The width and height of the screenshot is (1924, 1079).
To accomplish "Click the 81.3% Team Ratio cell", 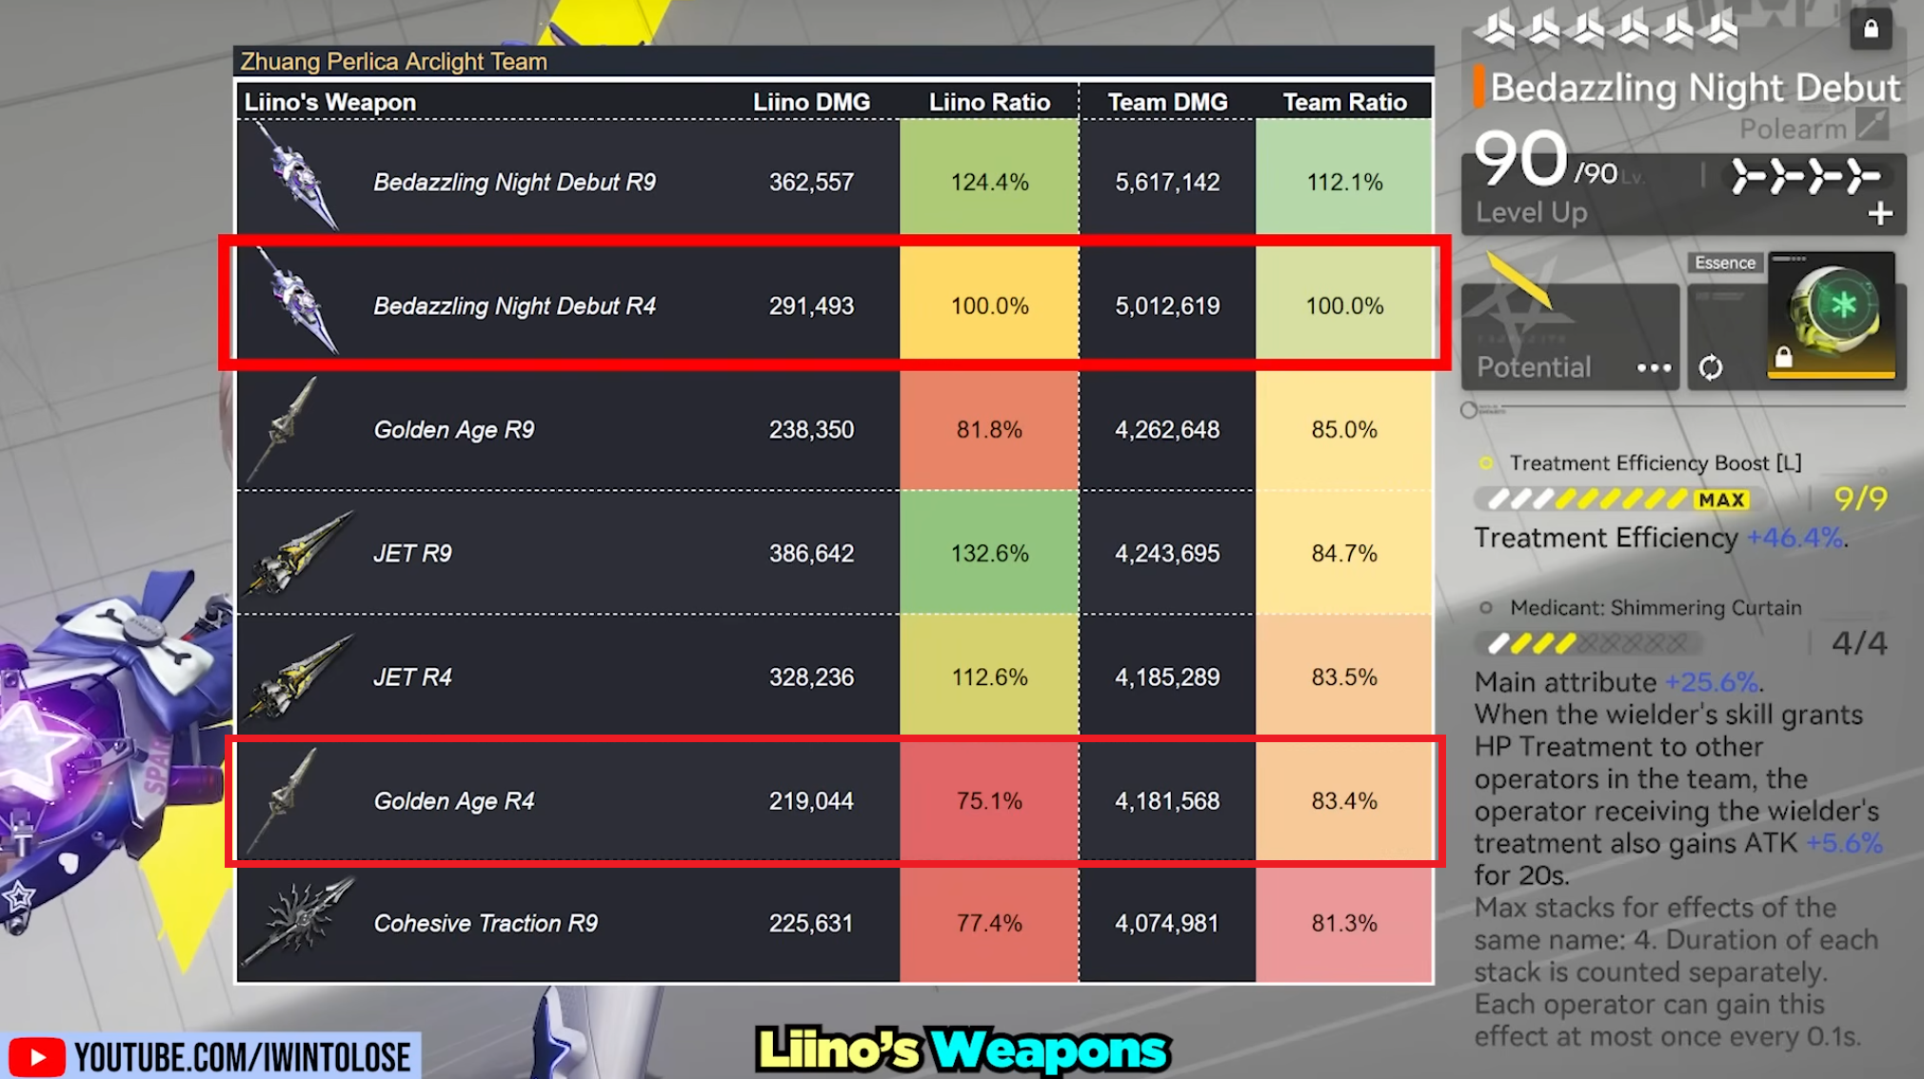I will (1344, 923).
